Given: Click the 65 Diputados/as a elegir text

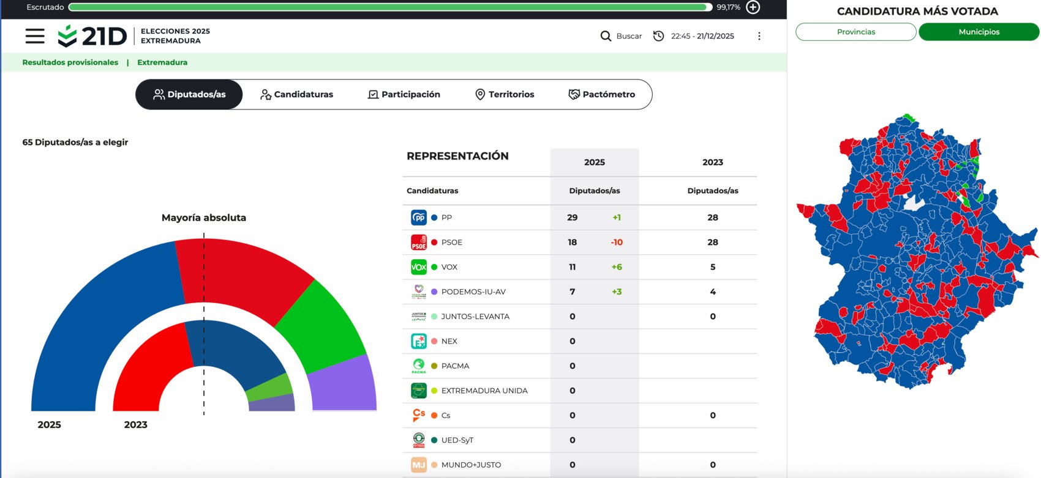Looking at the screenshot, I should (x=75, y=142).
